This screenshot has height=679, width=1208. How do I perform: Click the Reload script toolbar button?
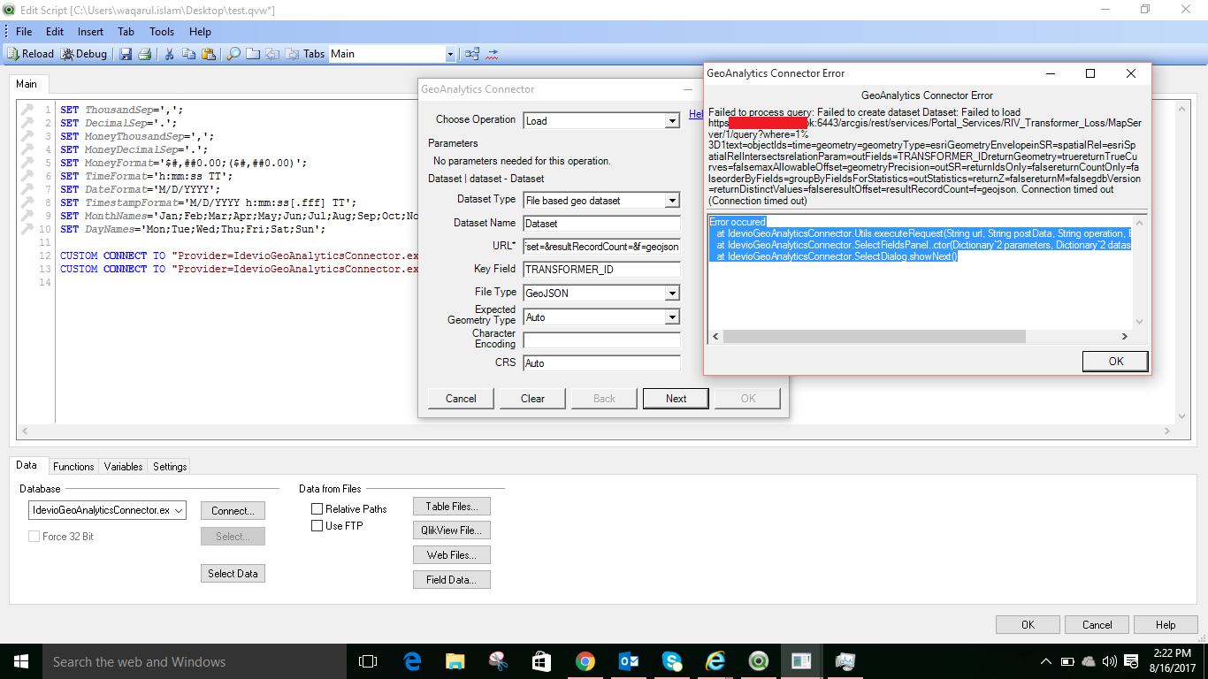[31, 54]
